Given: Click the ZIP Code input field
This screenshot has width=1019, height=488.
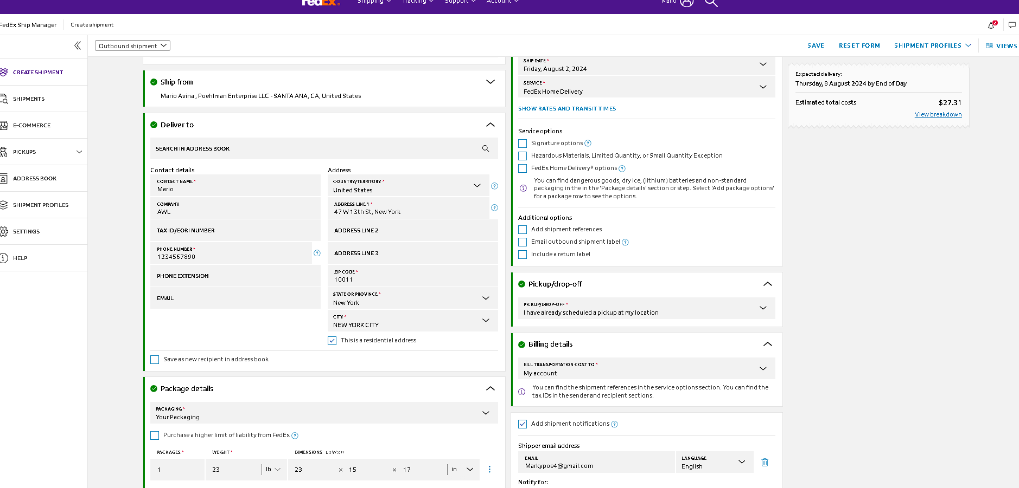Looking at the screenshot, I should click(413, 276).
